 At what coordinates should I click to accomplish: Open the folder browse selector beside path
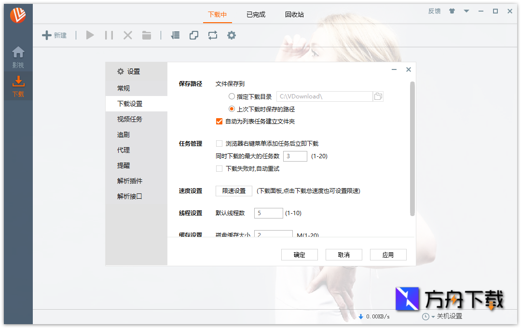(x=378, y=96)
